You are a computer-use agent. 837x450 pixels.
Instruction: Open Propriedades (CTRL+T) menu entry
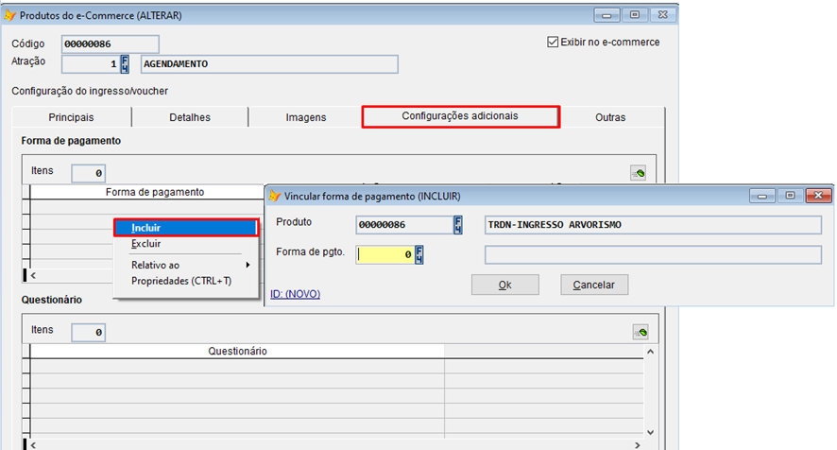coord(181,281)
